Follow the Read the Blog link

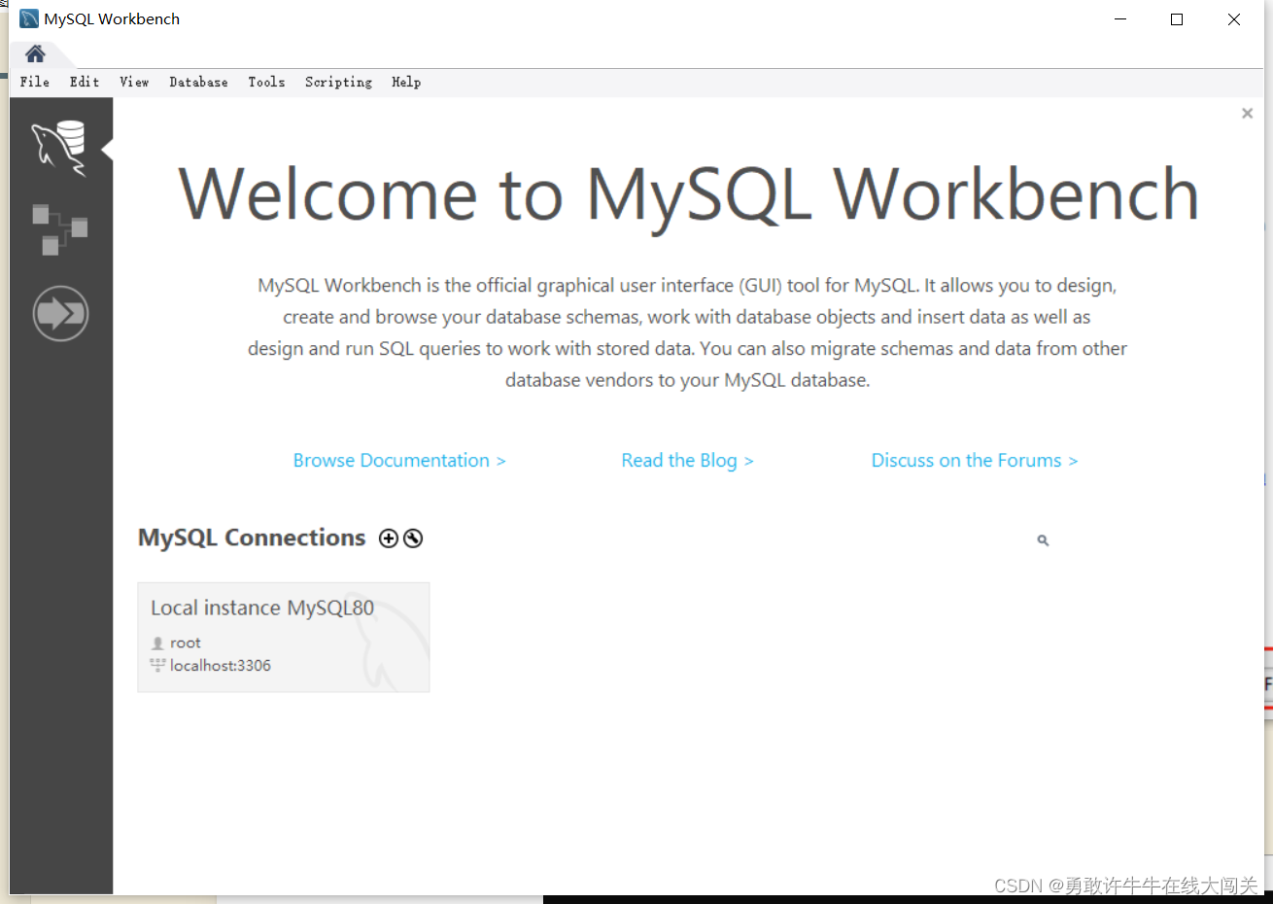[687, 461]
